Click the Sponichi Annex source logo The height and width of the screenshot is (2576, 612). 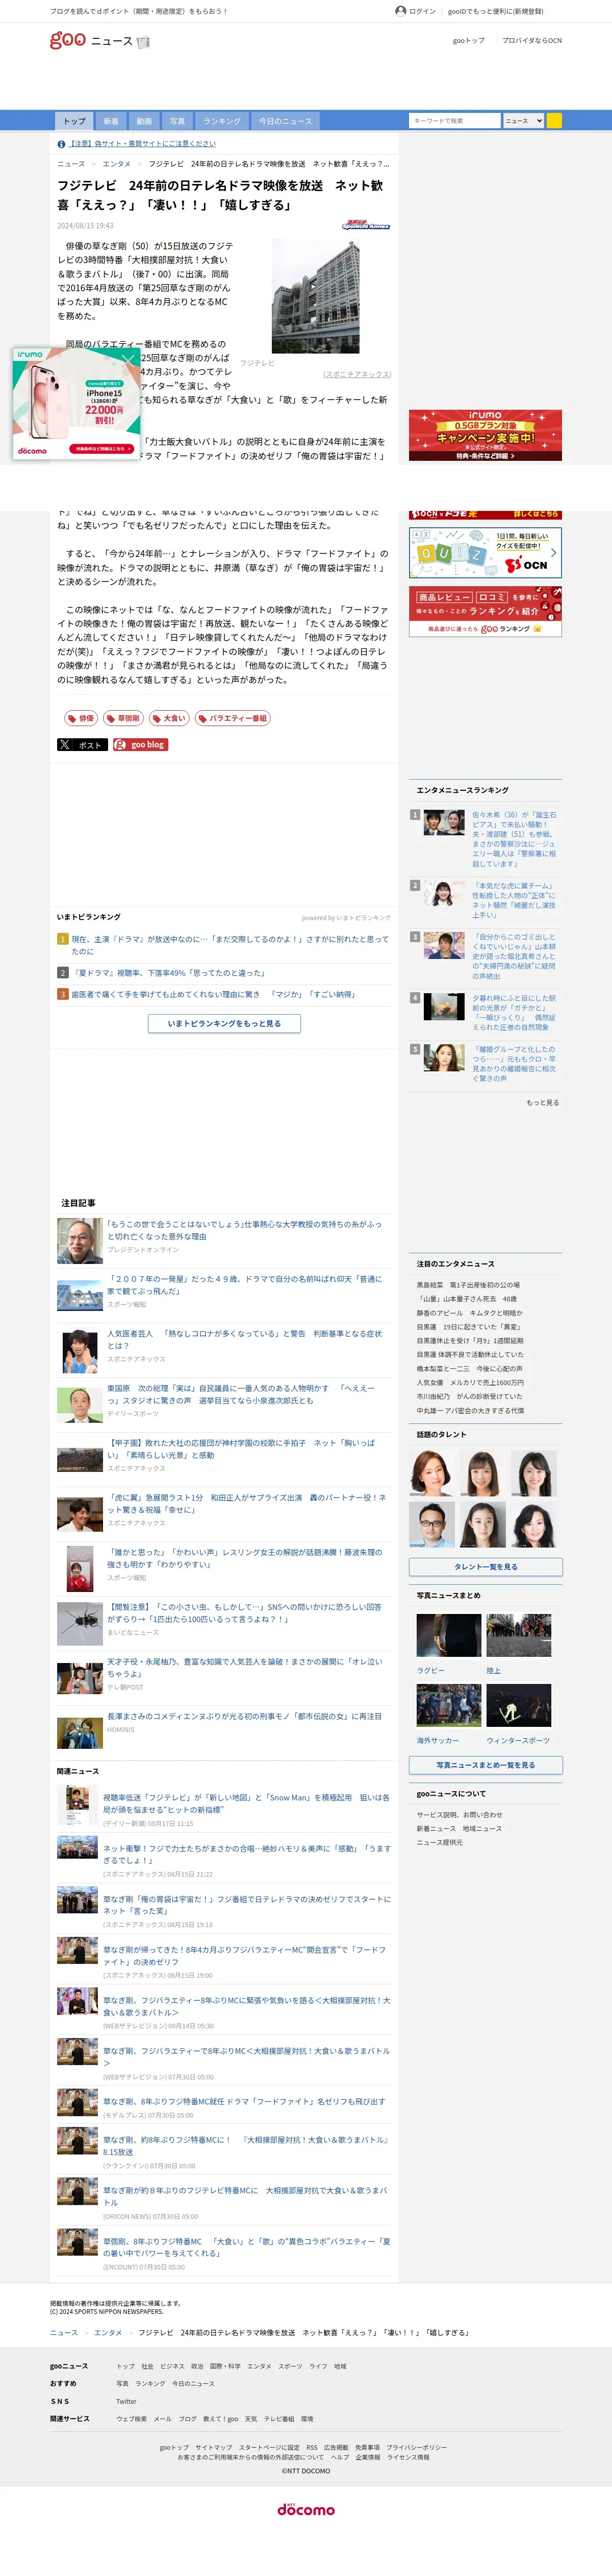[365, 225]
